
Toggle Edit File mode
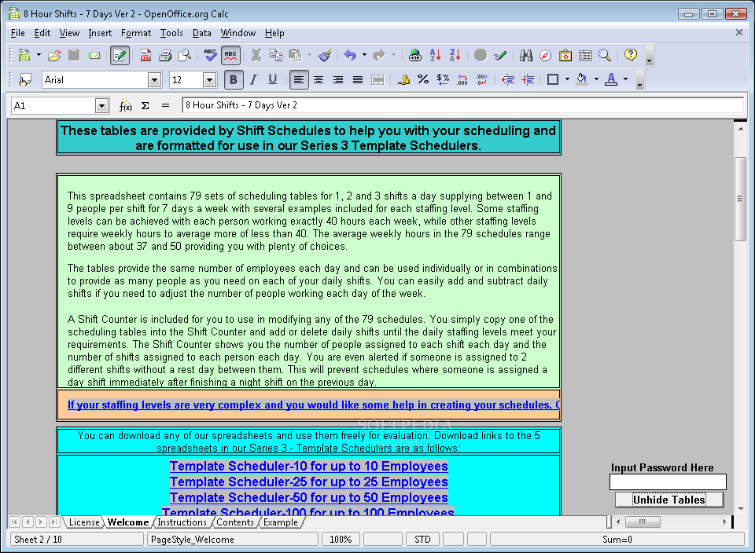pos(120,55)
